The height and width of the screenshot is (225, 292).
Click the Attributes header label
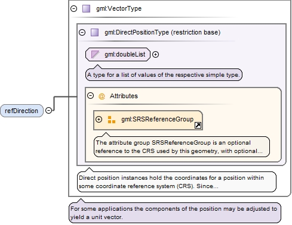point(124,96)
